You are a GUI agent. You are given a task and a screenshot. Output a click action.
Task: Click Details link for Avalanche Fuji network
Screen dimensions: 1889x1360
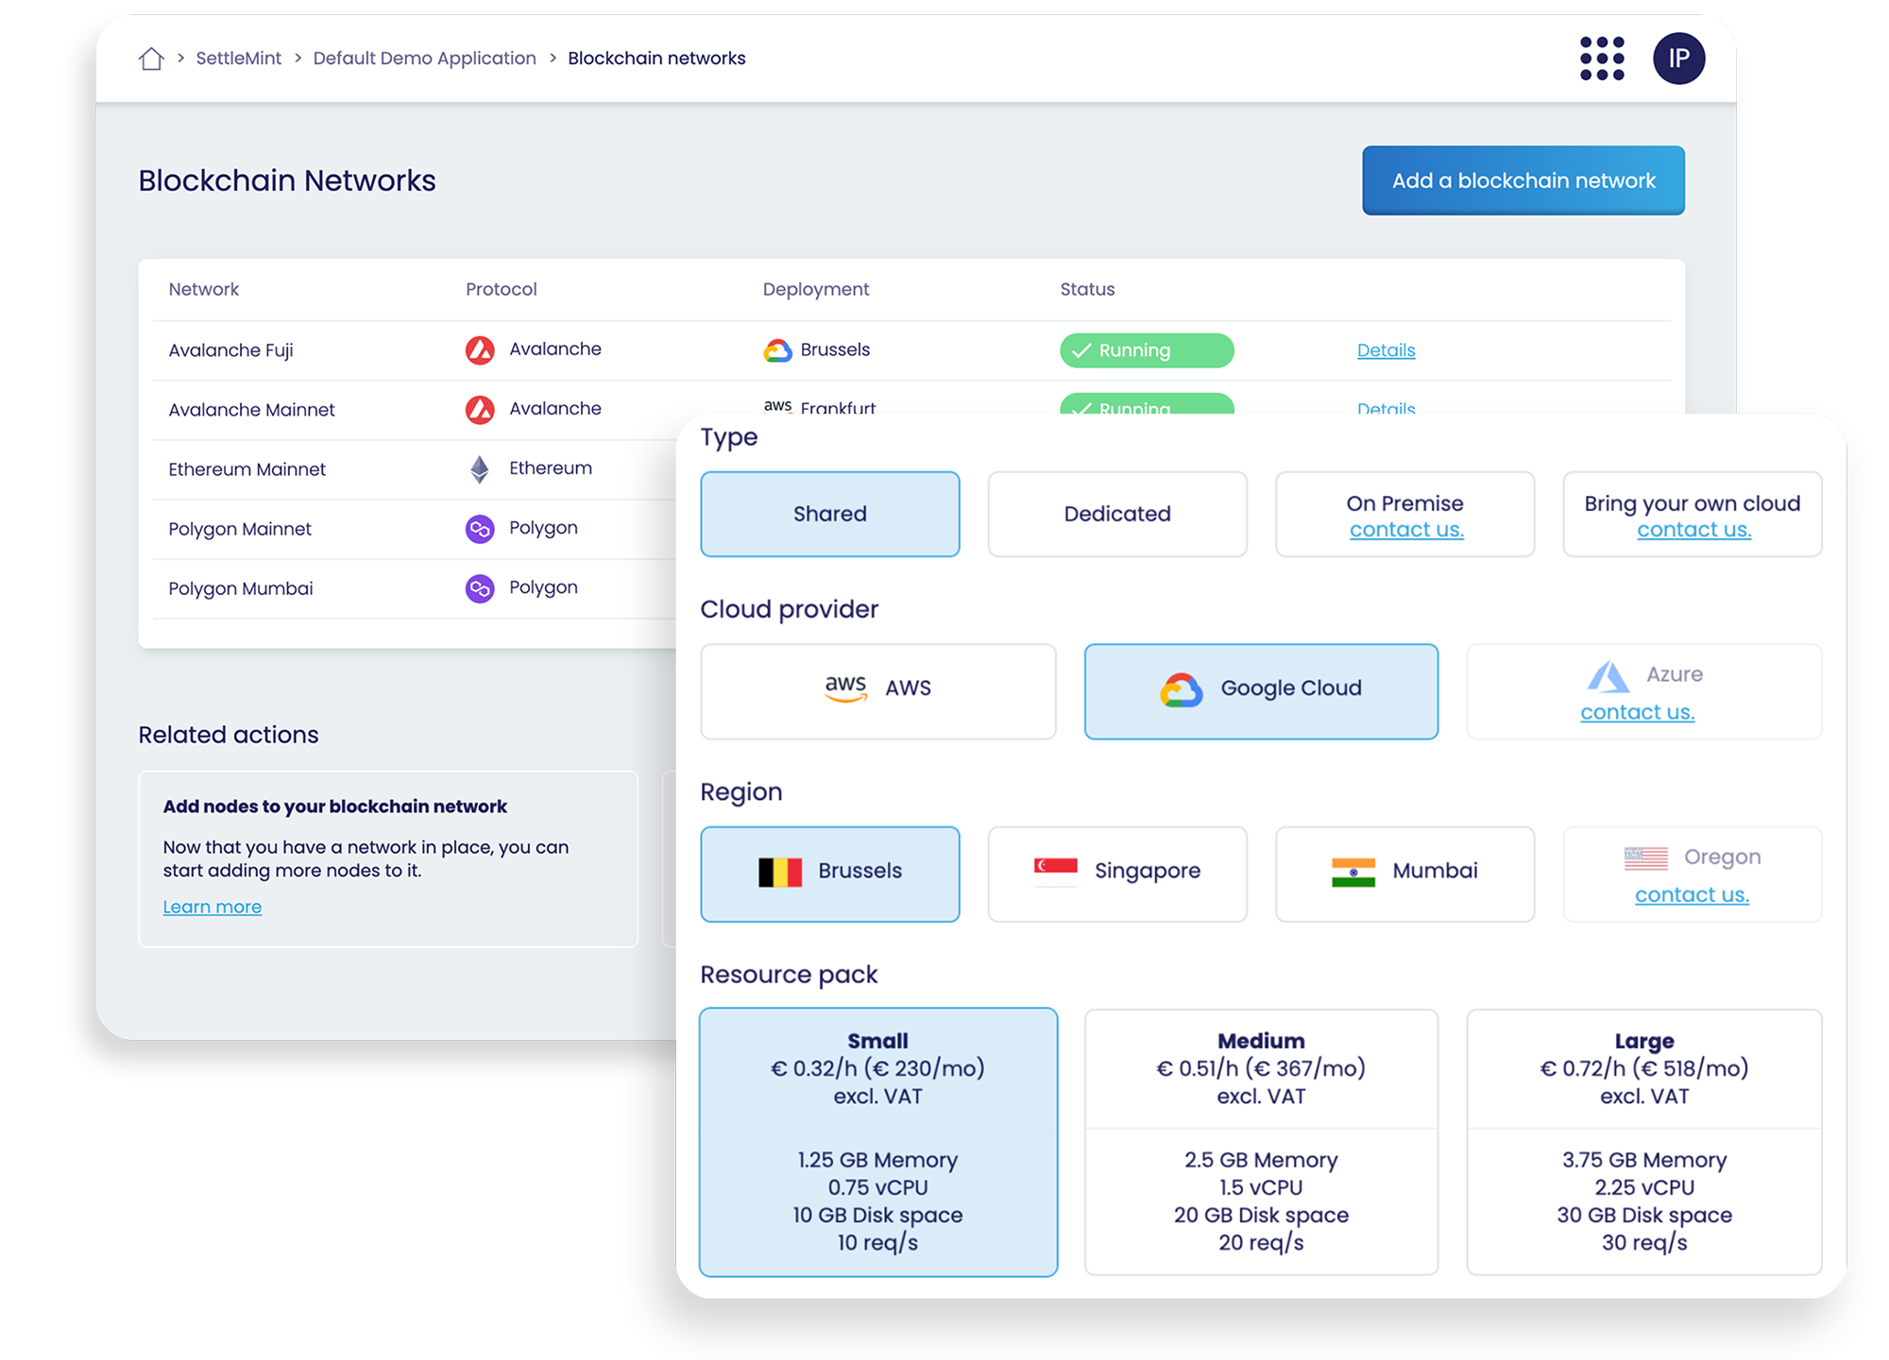click(1383, 349)
